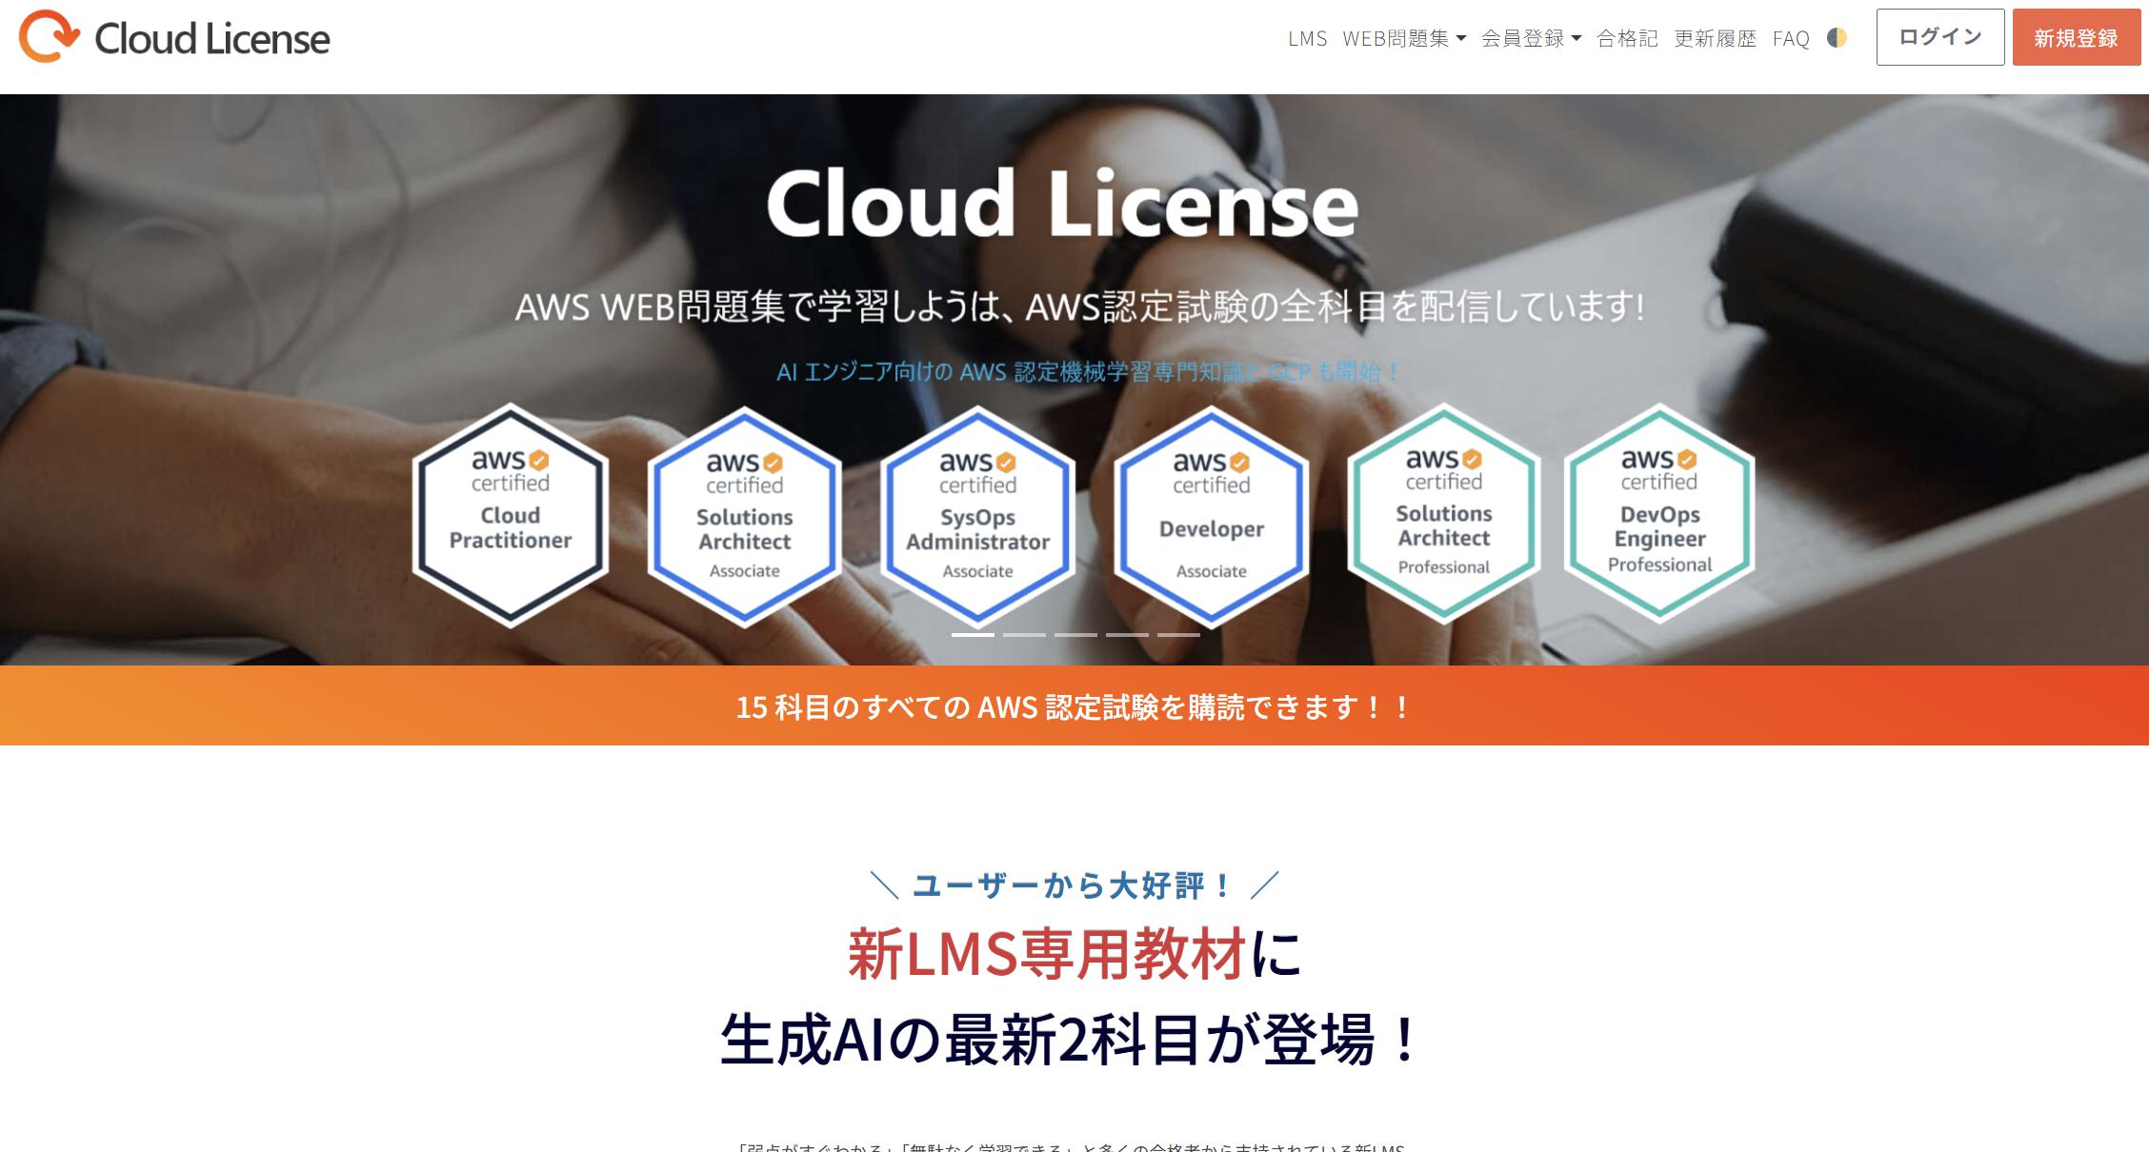Click the Solutions Architect Professional badge
The height and width of the screenshot is (1152, 2149).
tap(1443, 514)
